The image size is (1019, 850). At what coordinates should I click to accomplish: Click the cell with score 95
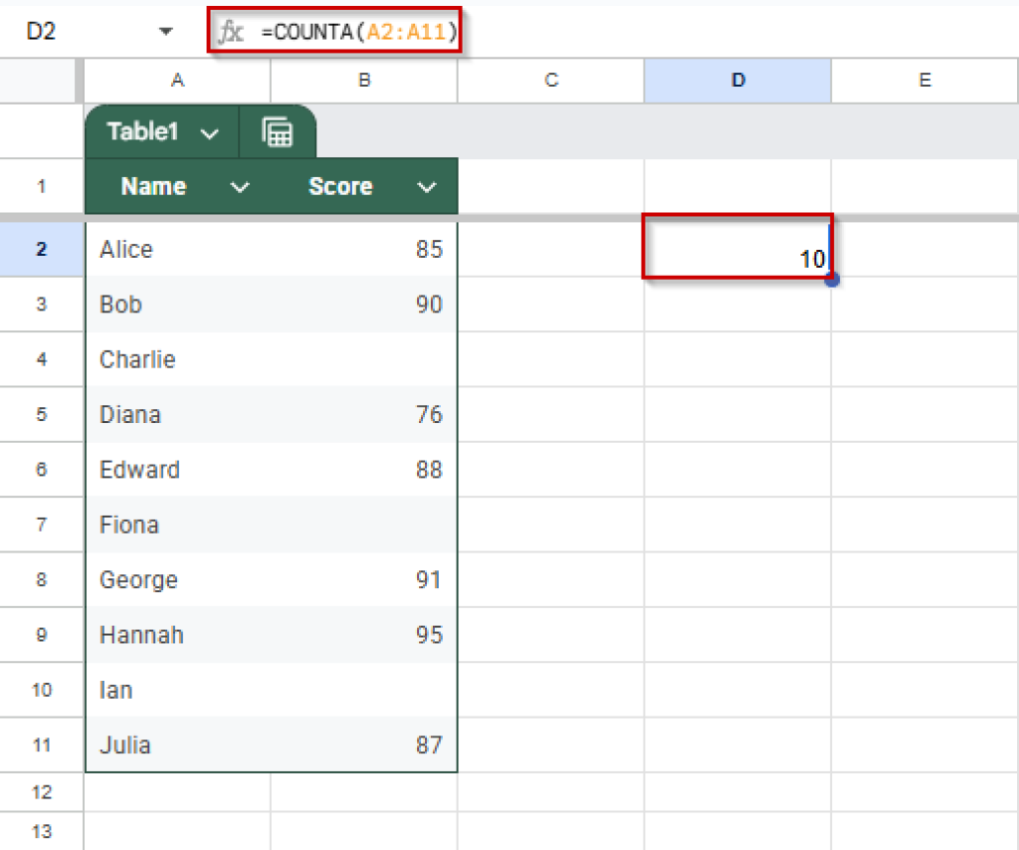point(364,635)
